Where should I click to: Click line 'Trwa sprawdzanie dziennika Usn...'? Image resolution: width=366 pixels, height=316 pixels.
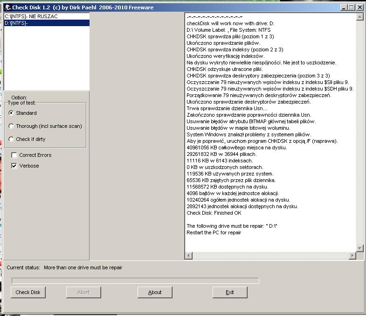(x=227, y=109)
